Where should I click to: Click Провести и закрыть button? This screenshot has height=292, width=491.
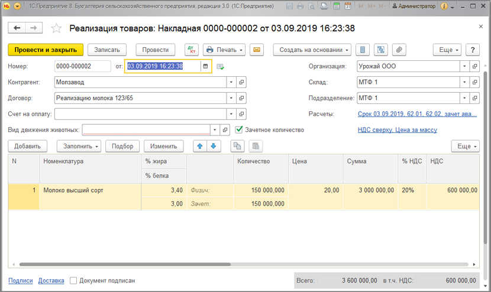click(46, 50)
